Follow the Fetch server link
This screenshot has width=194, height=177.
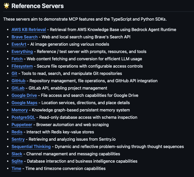coord(17,59)
